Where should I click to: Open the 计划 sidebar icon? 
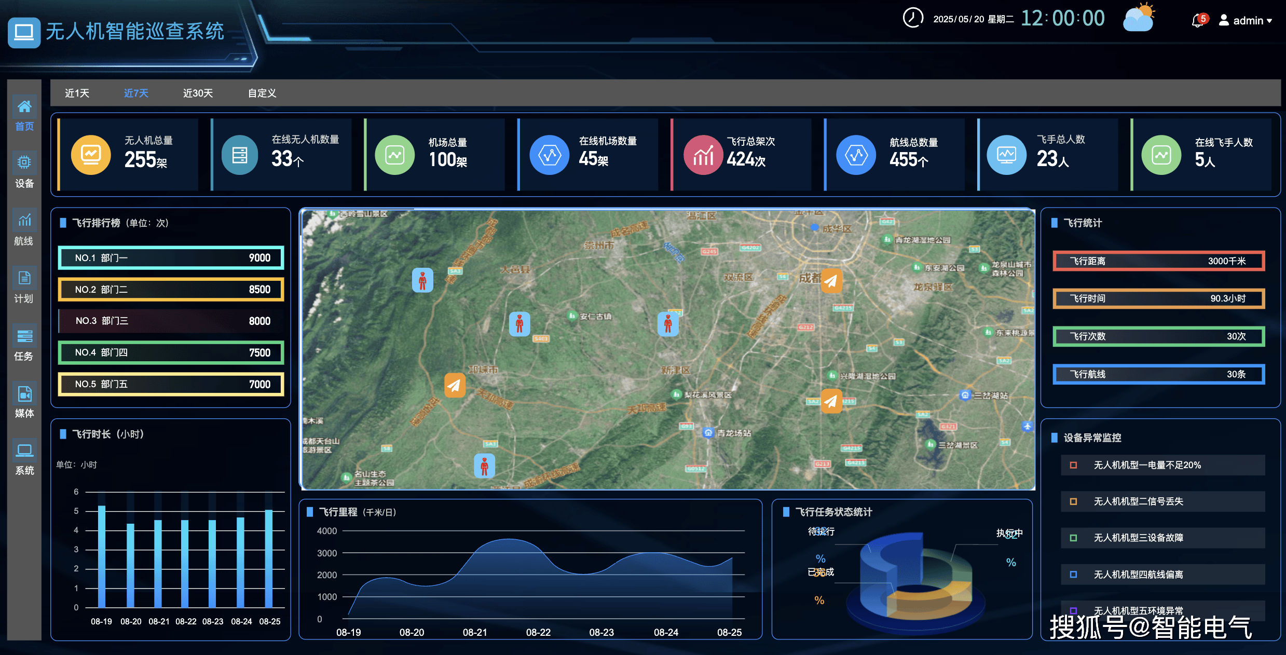point(24,278)
